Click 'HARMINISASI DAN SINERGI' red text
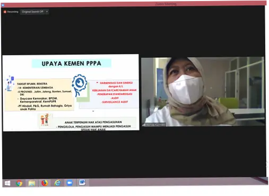The height and width of the screenshot is (196, 269). [116, 83]
